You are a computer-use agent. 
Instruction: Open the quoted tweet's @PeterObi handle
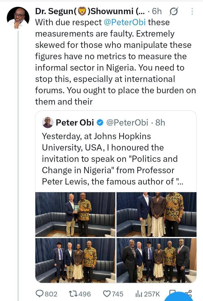(x=127, y=123)
